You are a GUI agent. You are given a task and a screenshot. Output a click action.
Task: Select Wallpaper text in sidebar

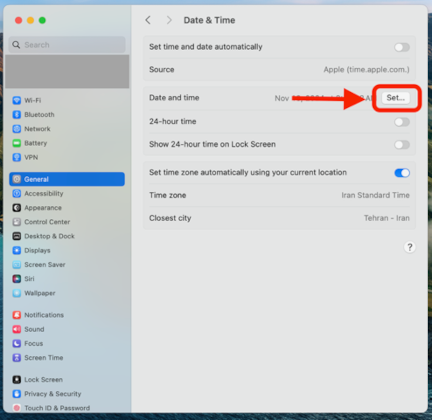(x=40, y=293)
